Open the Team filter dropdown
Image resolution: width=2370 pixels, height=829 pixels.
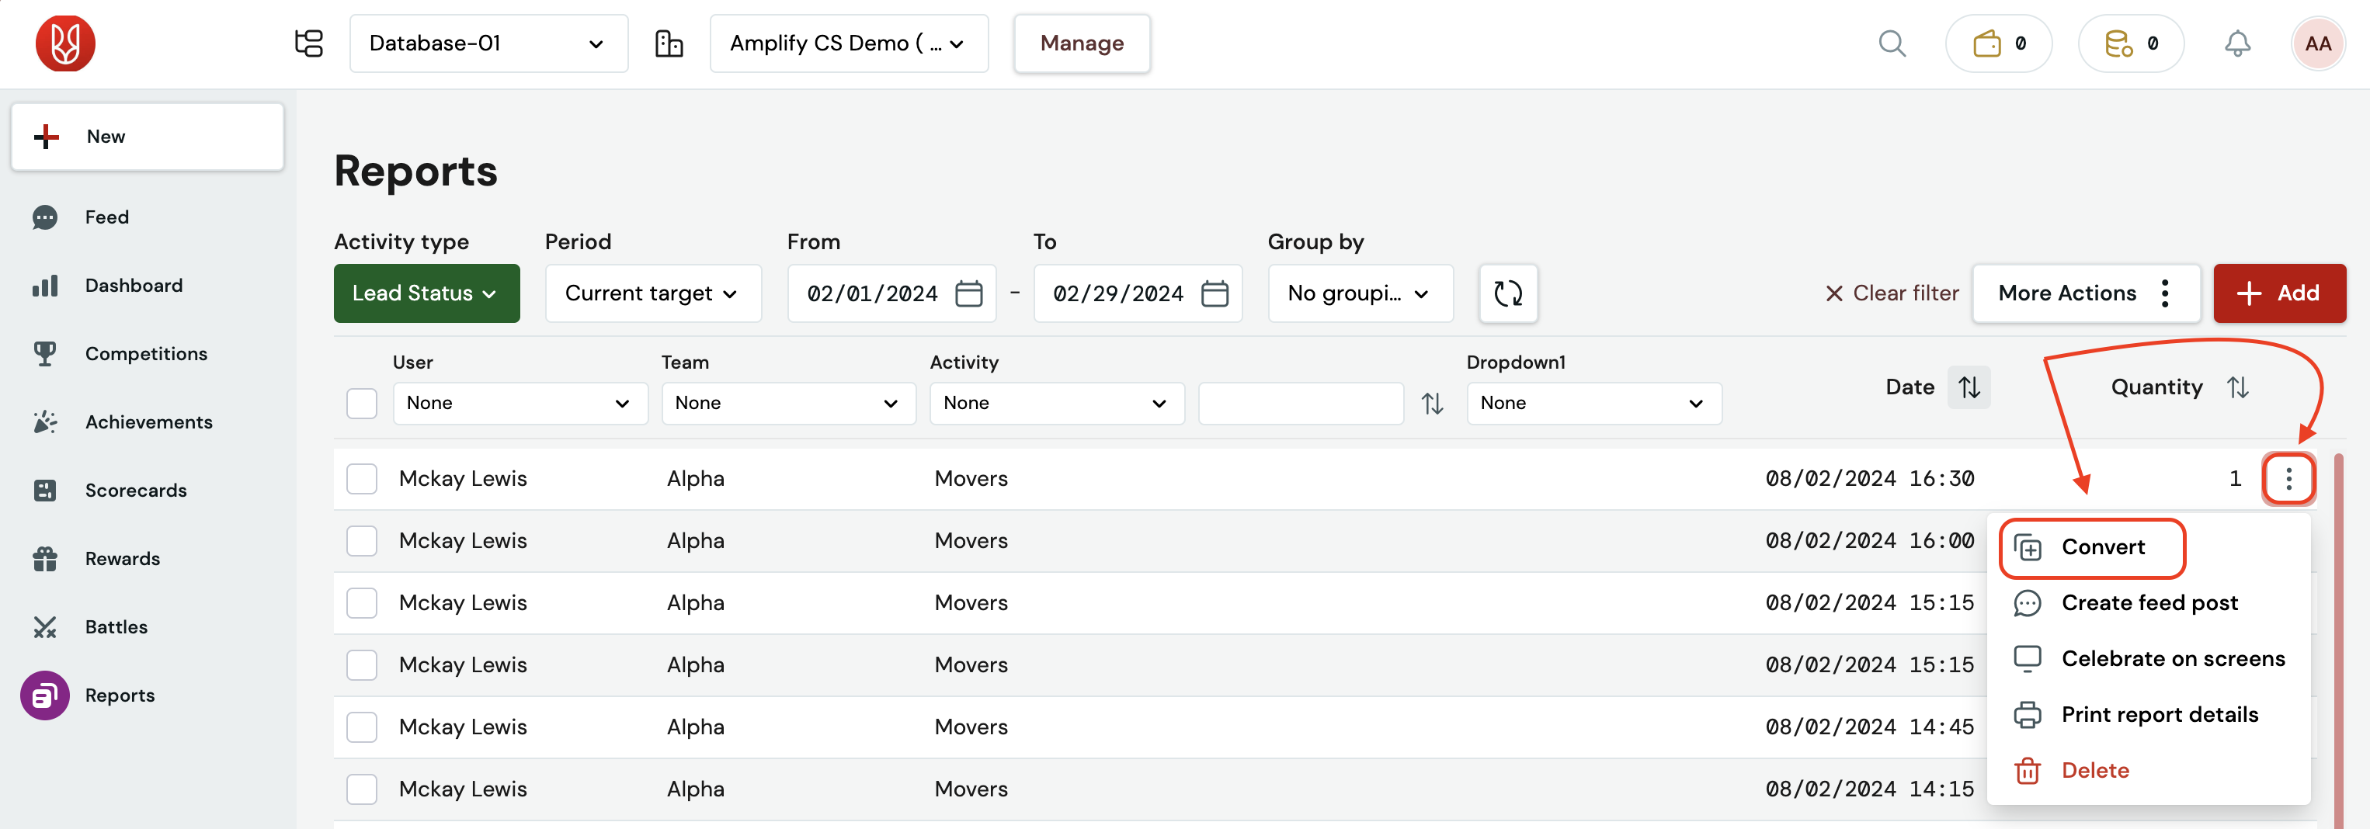point(788,403)
